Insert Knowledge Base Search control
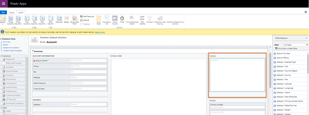 (132, 20)
